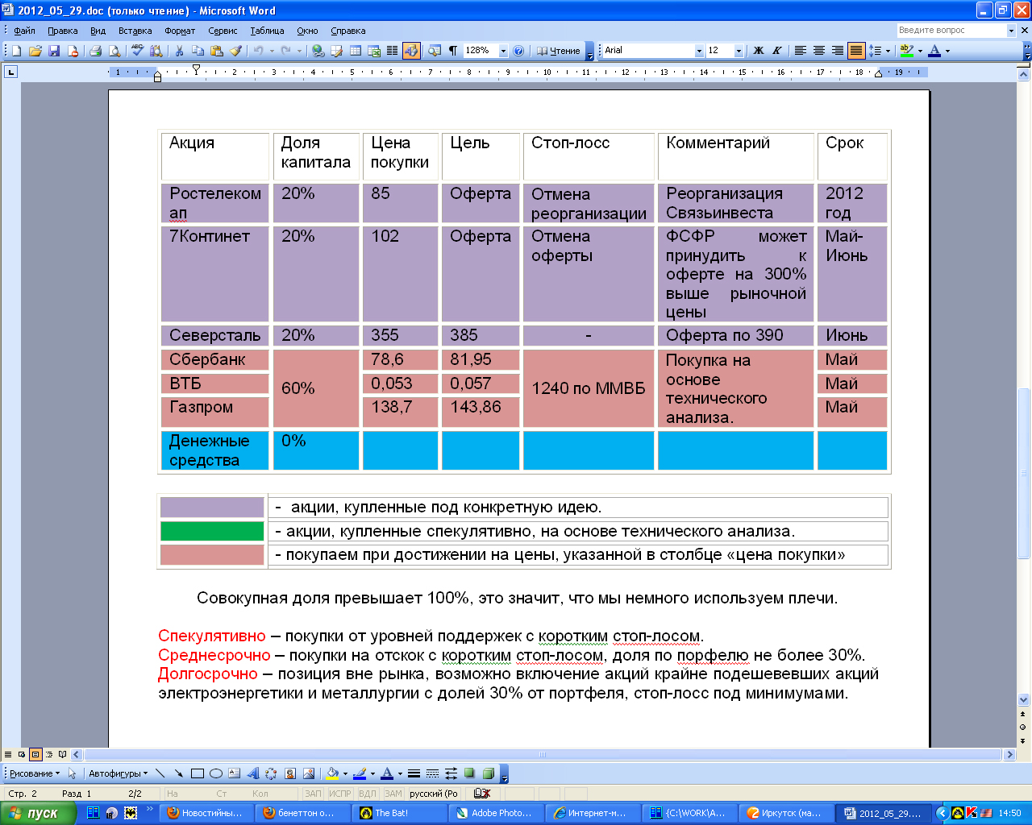Click the Save floppy disk icon
Image resolution: width=1032 pixels, height=825 pixels.
(54, 51)
